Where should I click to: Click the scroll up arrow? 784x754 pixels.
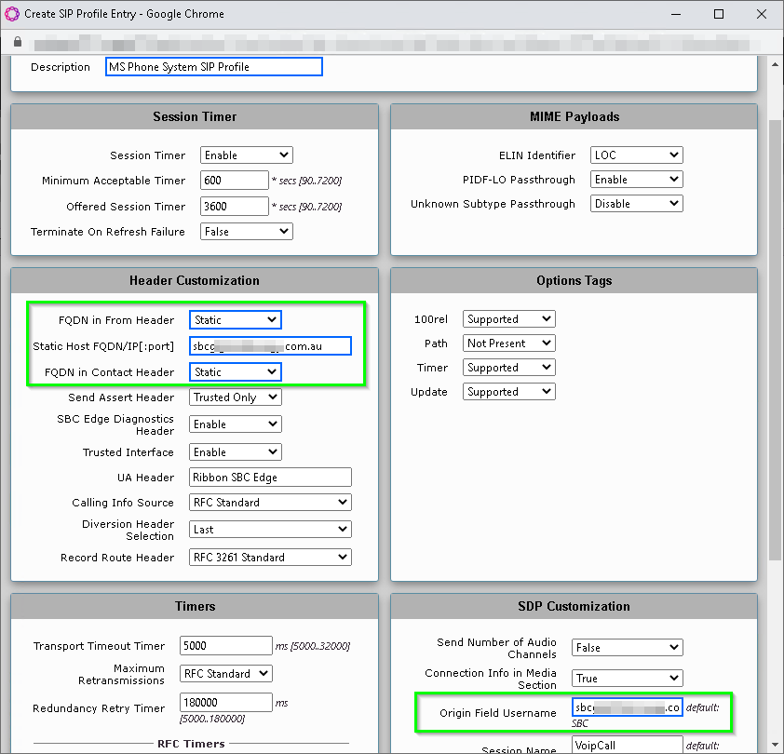click(x=775, y=65)
